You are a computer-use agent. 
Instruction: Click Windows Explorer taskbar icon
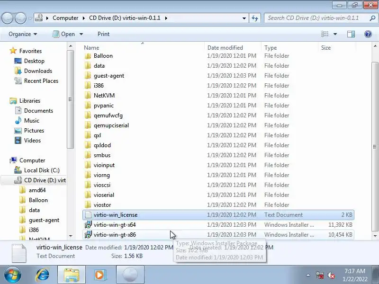click(72, 275)
